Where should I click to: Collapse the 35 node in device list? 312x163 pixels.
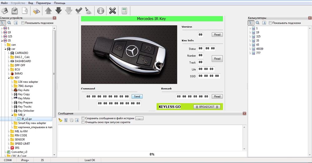2,41
